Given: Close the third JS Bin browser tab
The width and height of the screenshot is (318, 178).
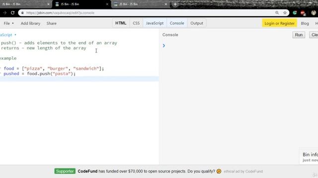Looking at the screenshot, I should (x=165, y=4).
